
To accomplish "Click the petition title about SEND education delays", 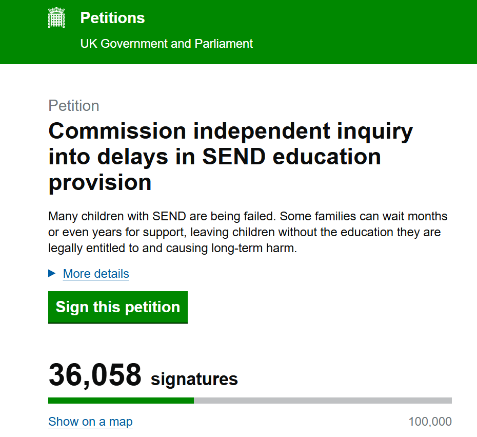I will (230, 157).
